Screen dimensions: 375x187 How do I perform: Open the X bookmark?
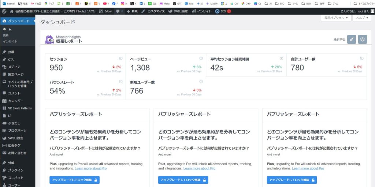click(133, 4)
